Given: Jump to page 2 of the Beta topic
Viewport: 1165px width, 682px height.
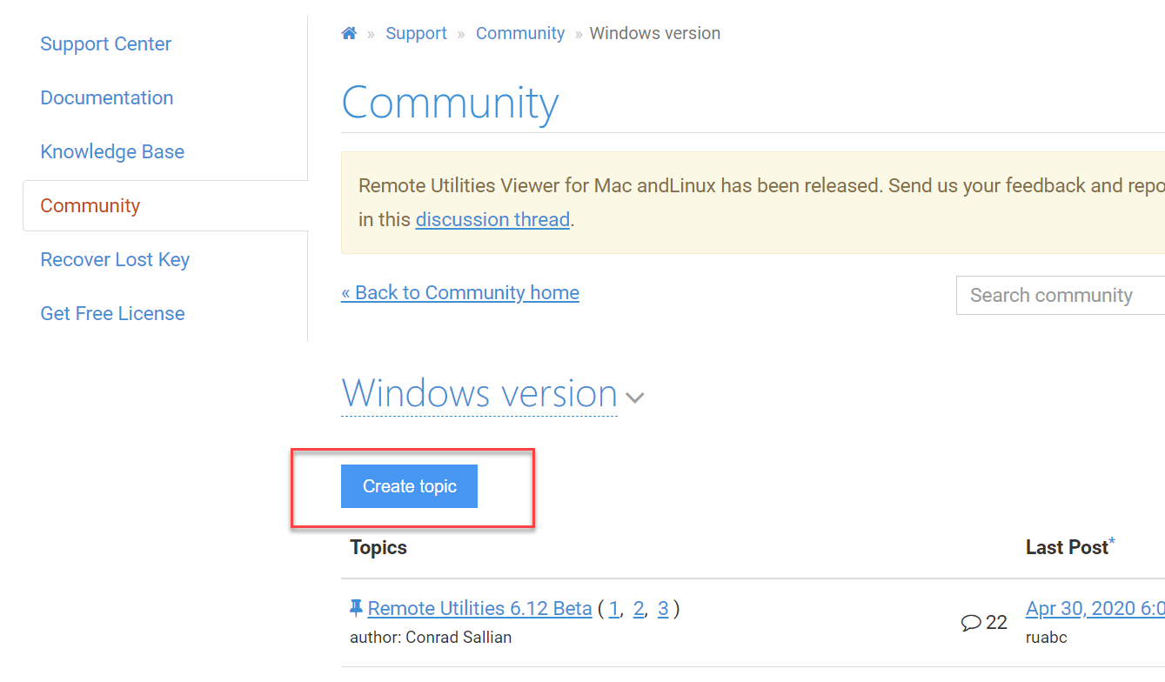Looking at the screenshot, I should pyautogui.click(x=638, y=608).
